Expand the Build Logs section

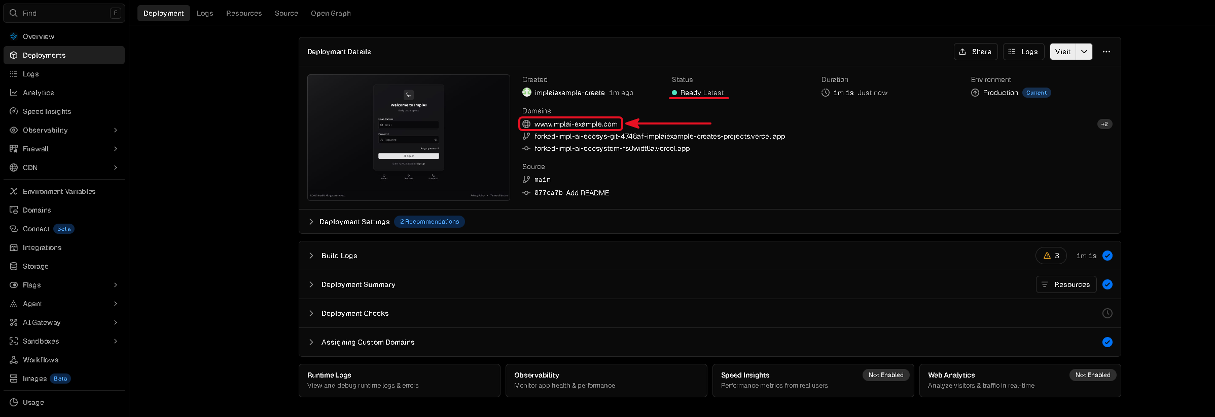pyautogui.click(x=311, y=256)
